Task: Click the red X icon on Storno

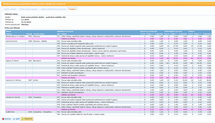Action: pos(3,119)
